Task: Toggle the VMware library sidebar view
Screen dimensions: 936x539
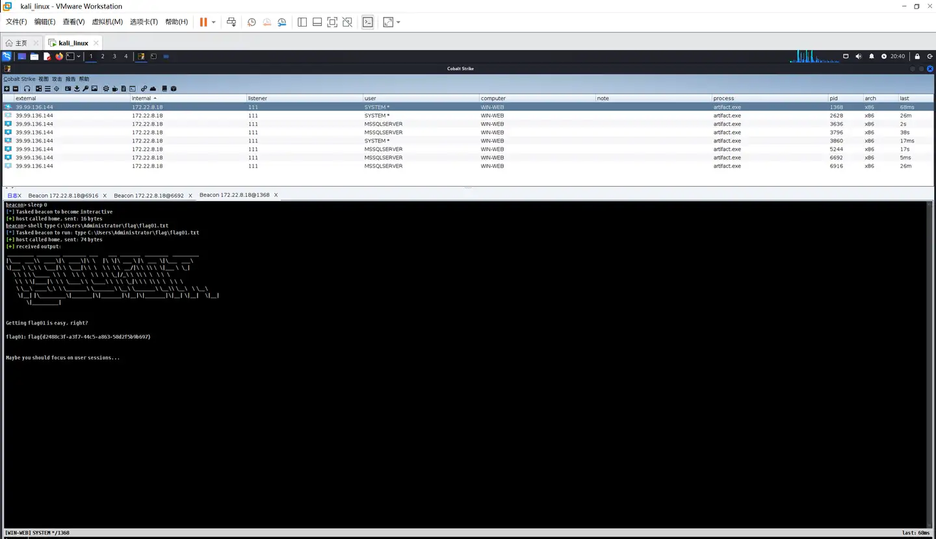Action: pos(302,22)
